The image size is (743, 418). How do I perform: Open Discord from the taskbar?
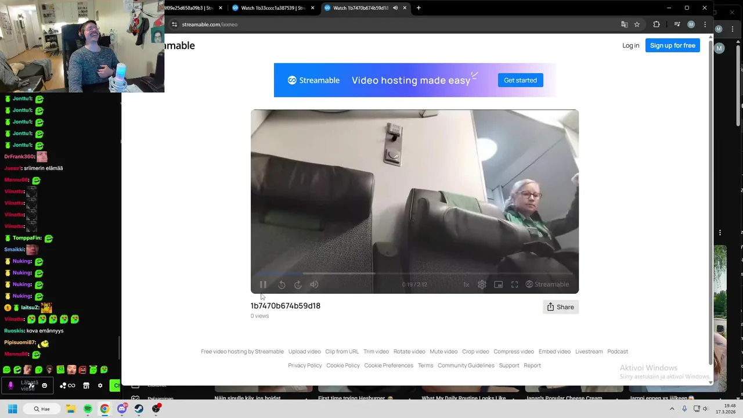(x=122, y=409)
